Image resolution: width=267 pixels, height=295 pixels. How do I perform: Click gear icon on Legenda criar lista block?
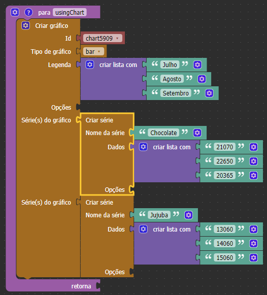(90, 64)
